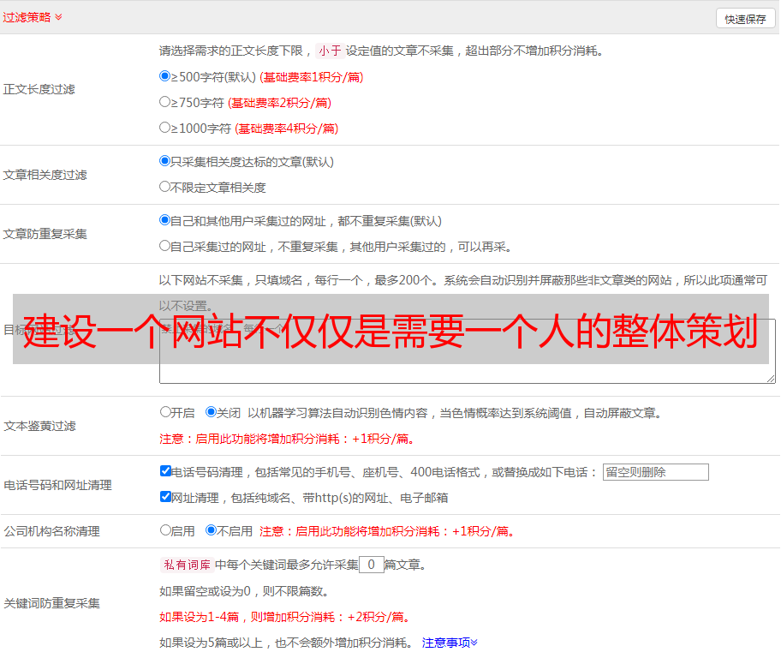Click the resize grip of domains textarea
Screen dimensions: 781x658
coord(771,379)
